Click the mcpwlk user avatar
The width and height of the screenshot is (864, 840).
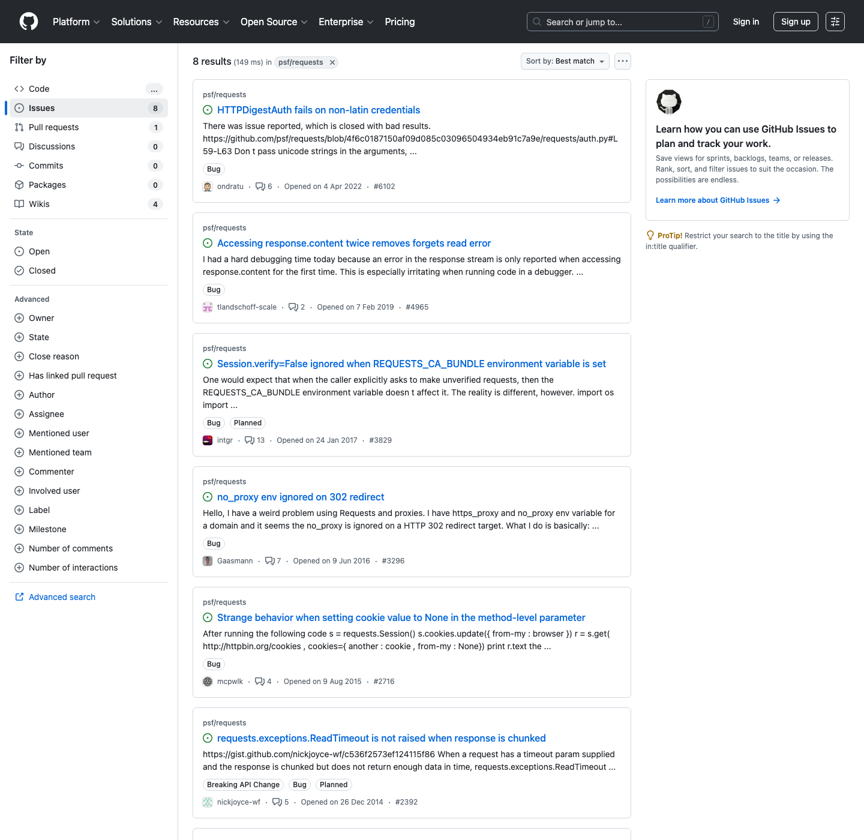pos(208,682)
